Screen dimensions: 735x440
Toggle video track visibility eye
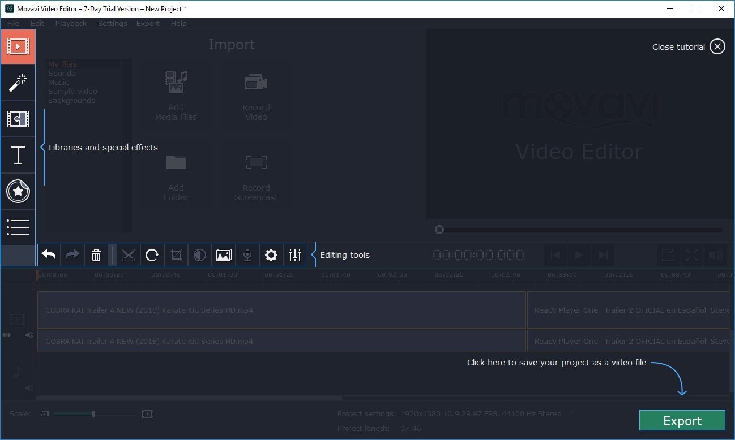(7, 335)
